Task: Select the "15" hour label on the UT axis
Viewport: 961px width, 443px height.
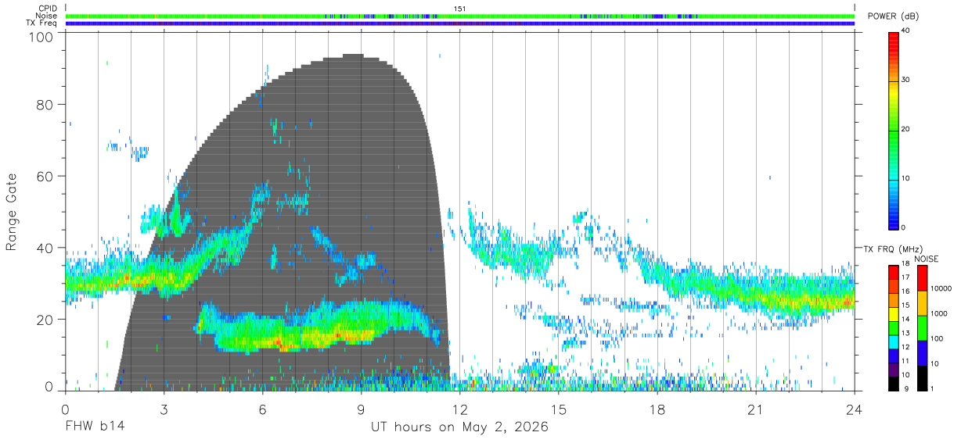Action: 558,409
